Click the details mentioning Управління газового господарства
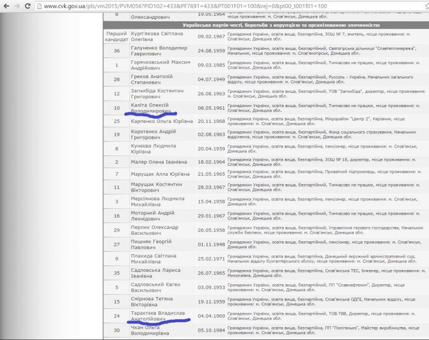Viewport: 429px width, 340px height. (325, 230)
